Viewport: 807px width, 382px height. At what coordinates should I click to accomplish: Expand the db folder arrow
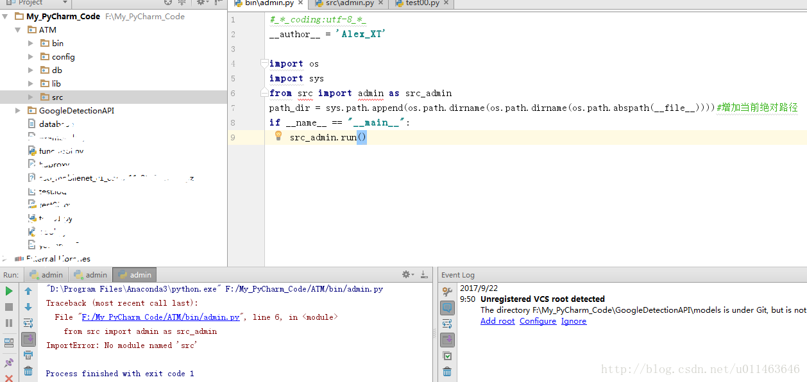point(30,70)
